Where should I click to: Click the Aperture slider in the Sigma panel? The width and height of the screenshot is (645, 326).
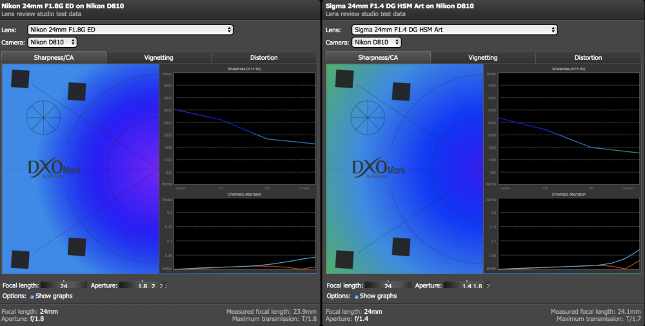[x=467, y=285]
